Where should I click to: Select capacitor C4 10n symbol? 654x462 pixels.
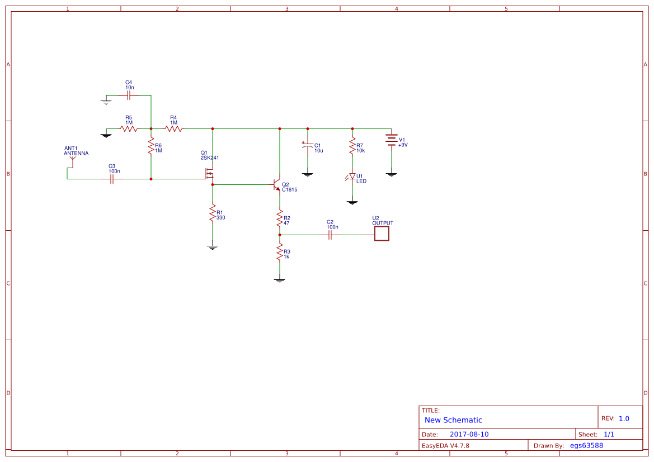(128, 95)
